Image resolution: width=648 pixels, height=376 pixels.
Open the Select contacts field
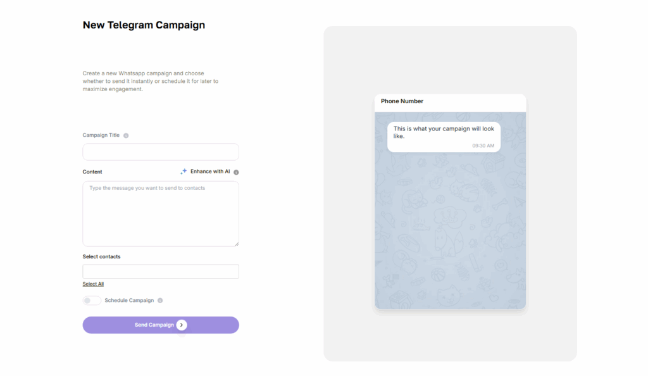[x=161, y=272]
